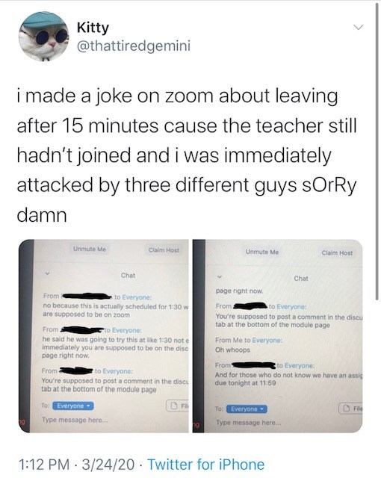Open the Kitty display name profile

click(x=93, y=28)
